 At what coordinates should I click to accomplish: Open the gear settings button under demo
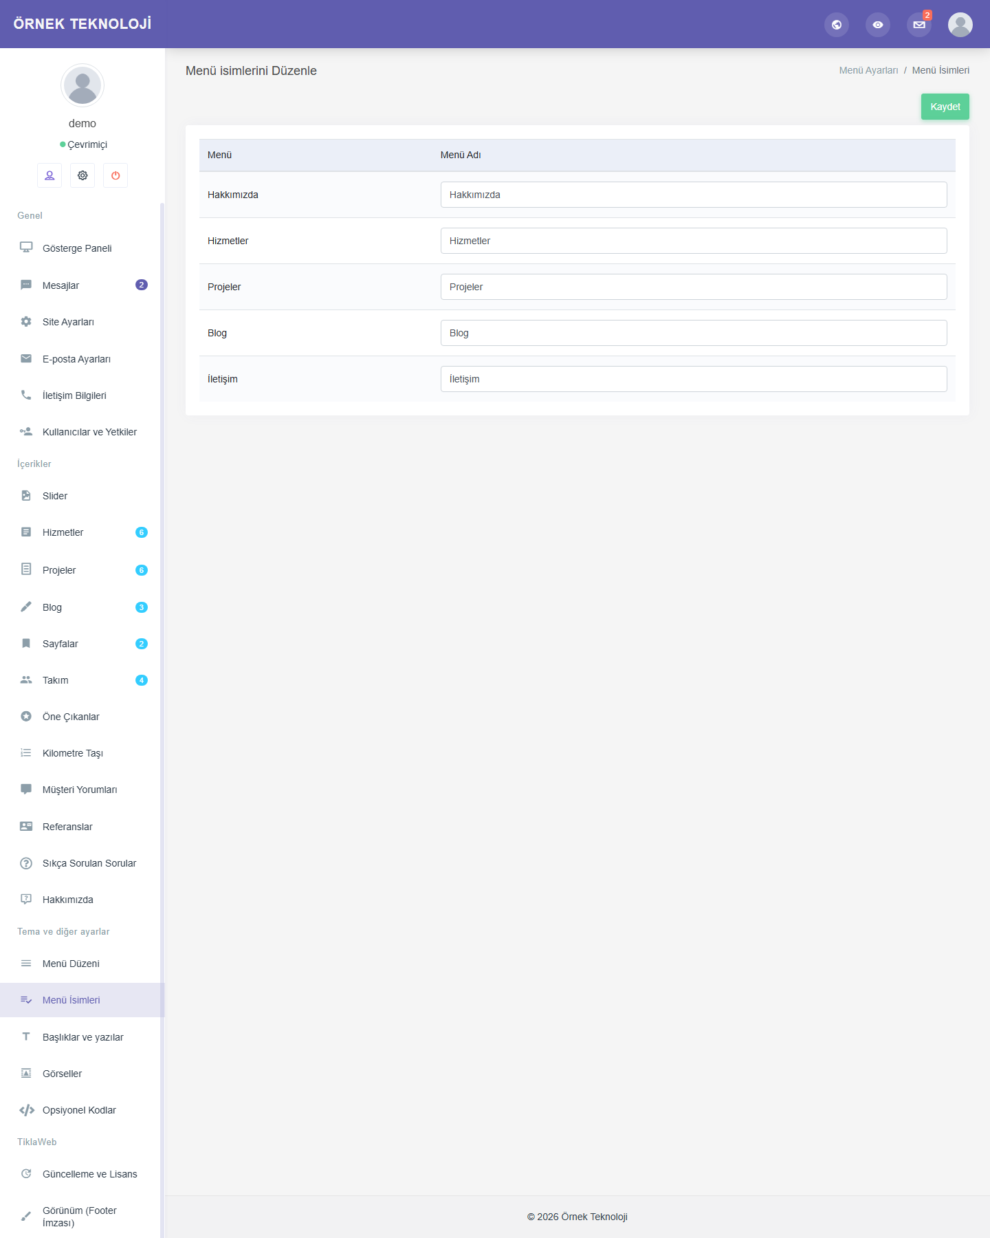[x=82, y=175]
